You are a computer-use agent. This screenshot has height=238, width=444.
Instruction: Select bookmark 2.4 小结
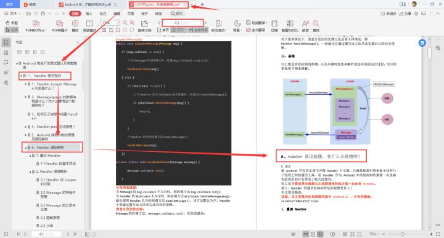point(46,226)
